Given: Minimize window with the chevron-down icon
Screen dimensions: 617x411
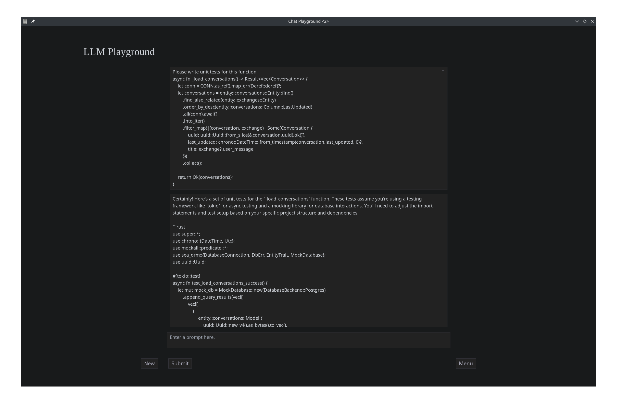Looking at the screenshot, I should [577, 21].
